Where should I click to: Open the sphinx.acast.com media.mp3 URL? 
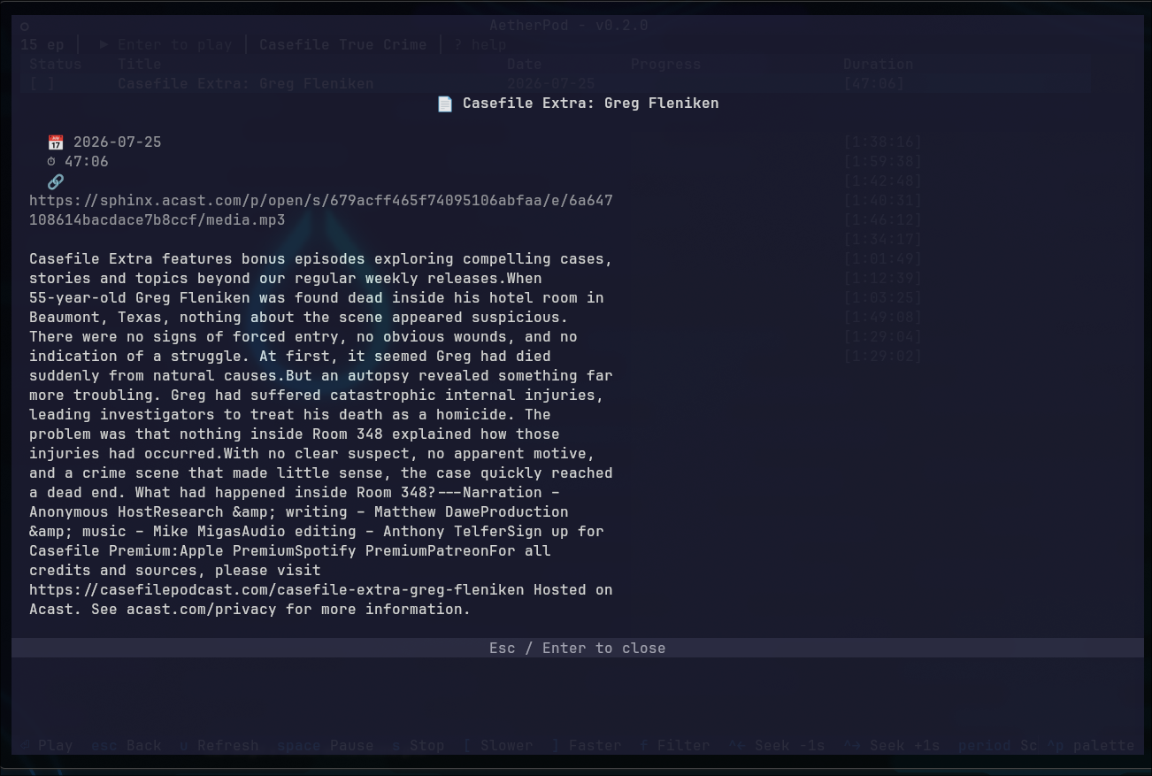tap(321, 211)
